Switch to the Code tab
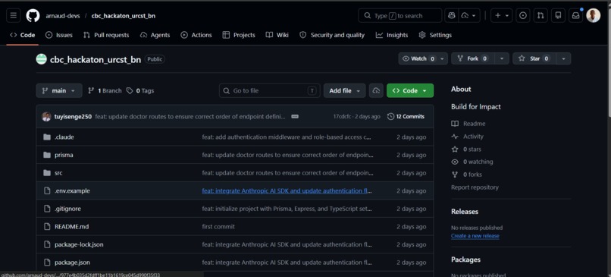Image resolution: width=611 pixels, height=277 pixels. 23,35
